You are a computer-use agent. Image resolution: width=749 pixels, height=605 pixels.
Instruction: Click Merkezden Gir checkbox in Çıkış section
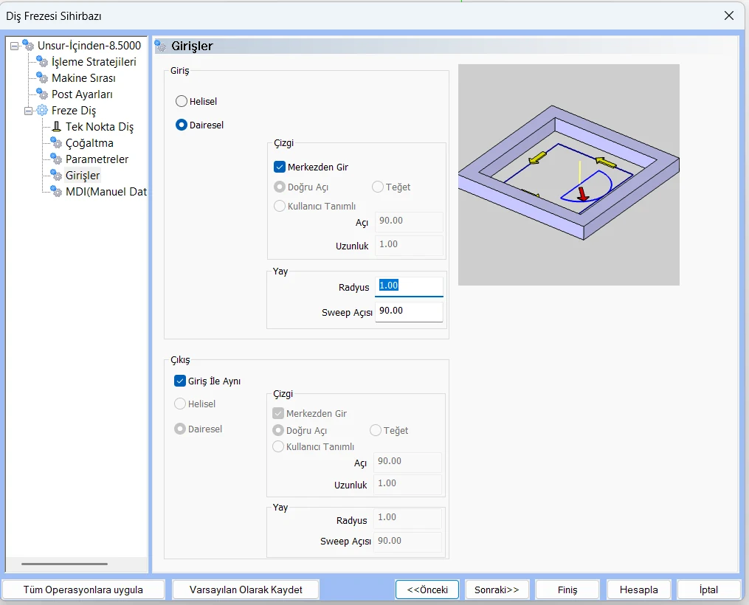click(278, 413)
